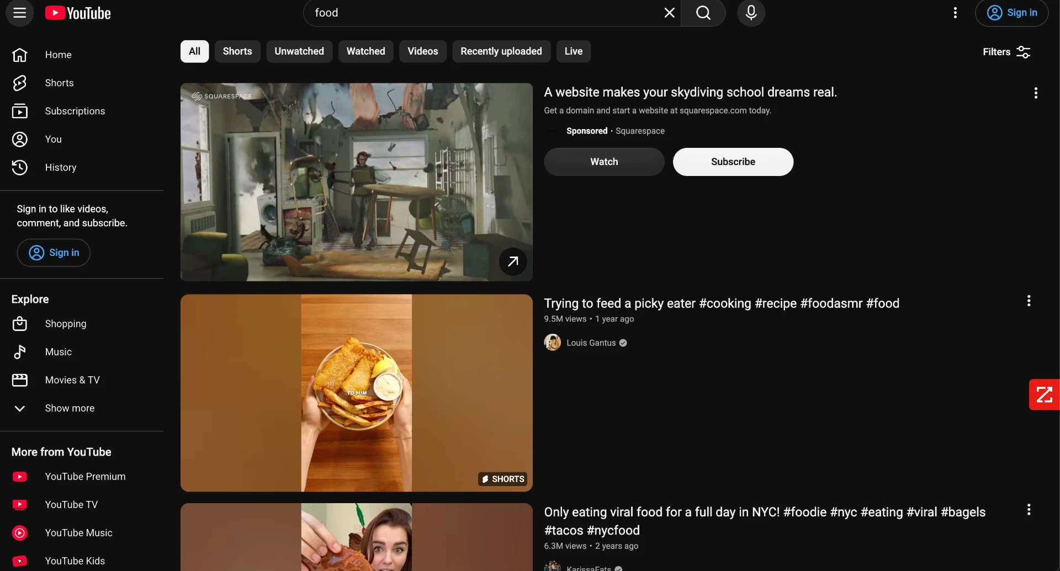Viewport: 1060px width, 571px height.
Task: Open Shorts in the sidebar
Action: [x=82, y=83]
